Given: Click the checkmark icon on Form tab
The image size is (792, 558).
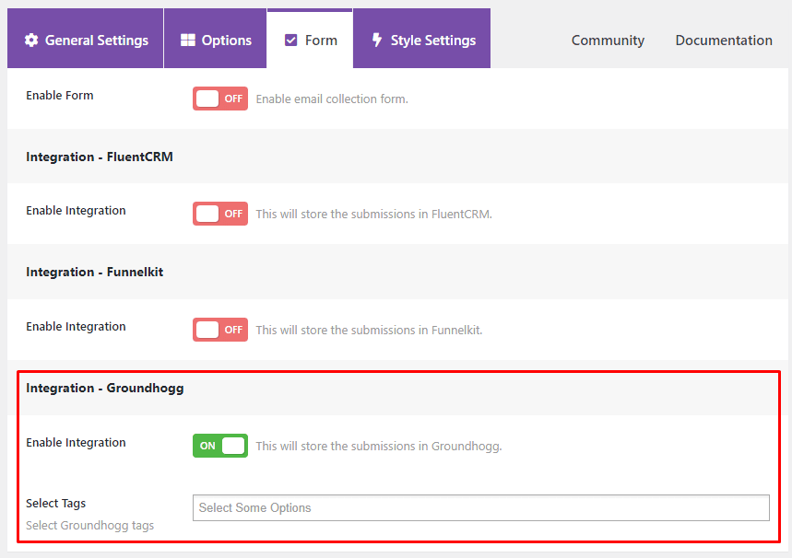Looking at the screenshot, I should pyautogui.click(x=291, y=41).
